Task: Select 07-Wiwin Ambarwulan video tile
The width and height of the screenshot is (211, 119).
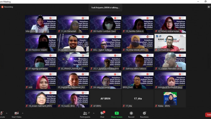Action: (x=170, y=24)
